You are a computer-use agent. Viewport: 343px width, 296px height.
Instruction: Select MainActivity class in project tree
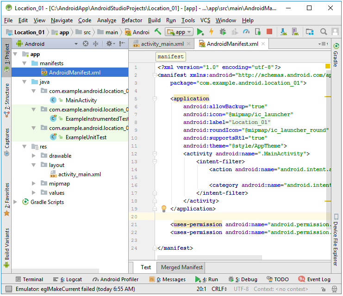(x=81, y=100)
